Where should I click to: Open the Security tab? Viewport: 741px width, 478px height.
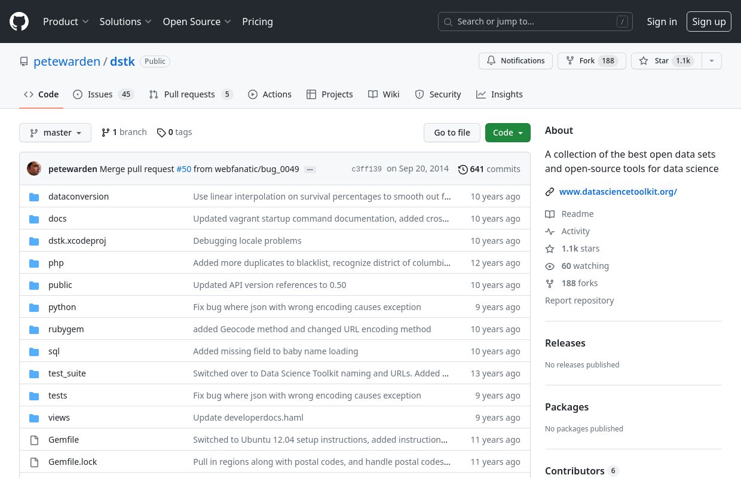438,94
